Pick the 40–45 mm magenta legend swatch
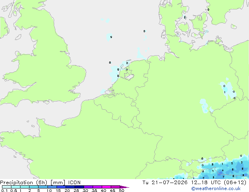Image resolution: width=249 pixels, height=192 pixels. click(x=106, y=187)
